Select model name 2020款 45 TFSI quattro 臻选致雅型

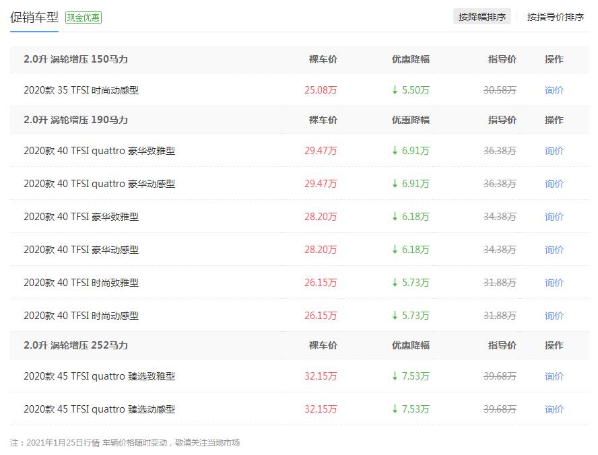click(99, 376)
